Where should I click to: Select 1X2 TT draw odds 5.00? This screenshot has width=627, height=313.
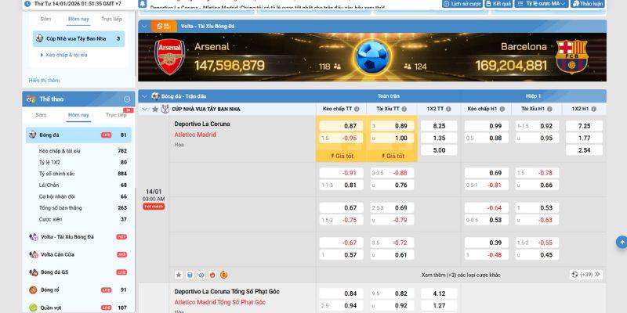tap(439, 150)
